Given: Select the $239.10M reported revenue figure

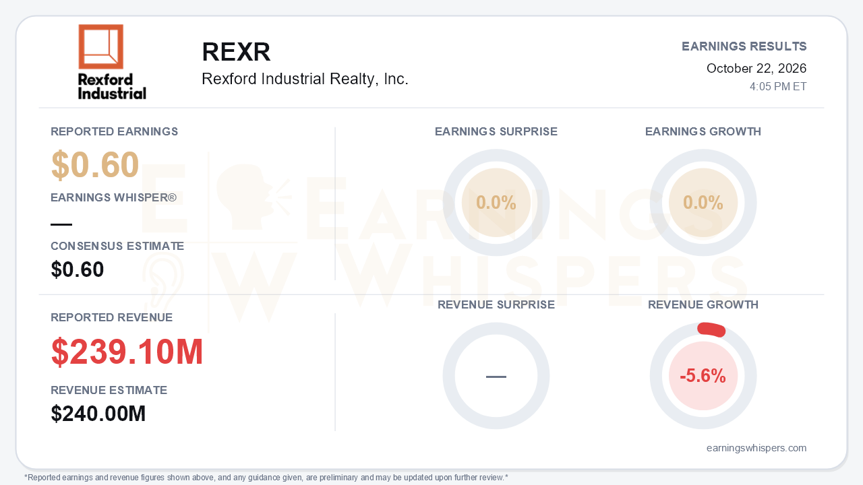Looking at the screenshot, I should 127,352.
